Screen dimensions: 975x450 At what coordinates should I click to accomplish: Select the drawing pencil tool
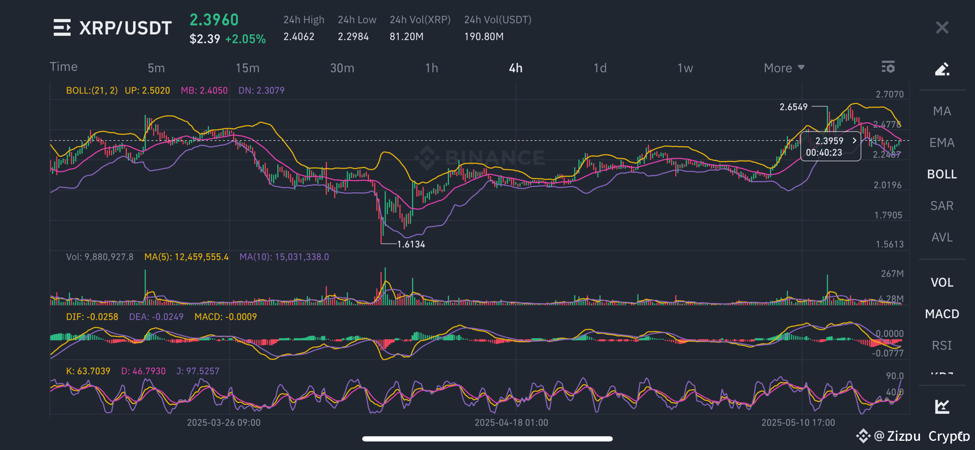tap(942, 69)
